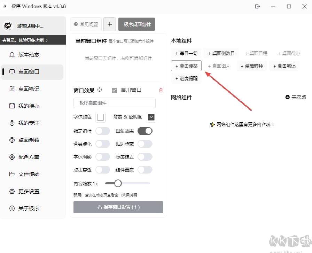The height and width of the screenshot is (253, 312).
Task: Click the 更多设置 gear icon
Action: tap(12, 191)
